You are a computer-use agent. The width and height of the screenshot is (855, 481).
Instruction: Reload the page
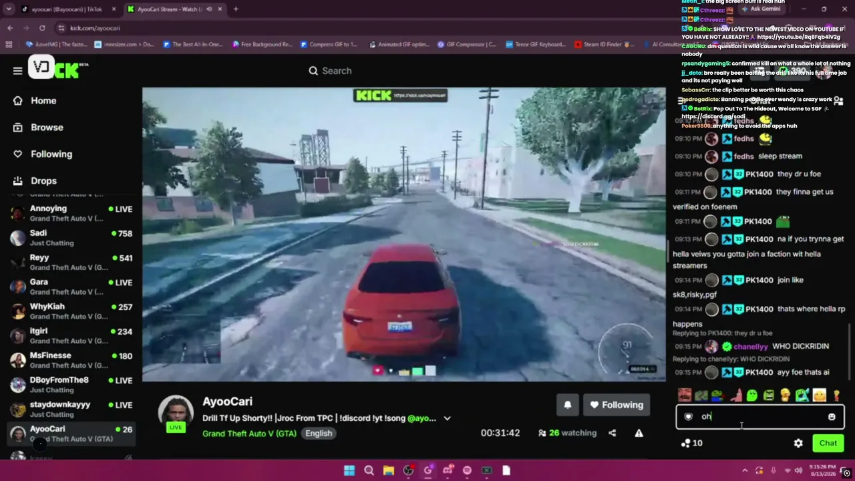coord(42,28)
